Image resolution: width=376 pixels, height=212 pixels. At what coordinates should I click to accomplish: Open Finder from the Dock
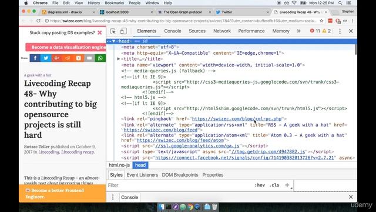pos(162,207)
